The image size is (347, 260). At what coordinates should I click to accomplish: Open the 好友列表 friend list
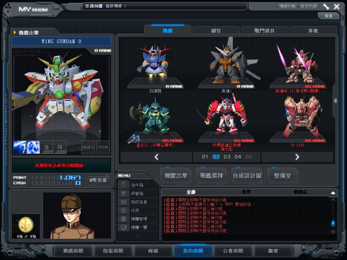point(309,6)
